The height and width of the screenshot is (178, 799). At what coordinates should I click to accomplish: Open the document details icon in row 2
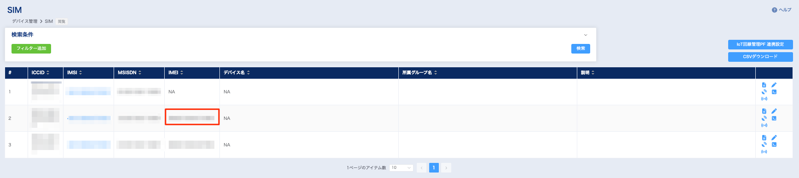[764, 111]
